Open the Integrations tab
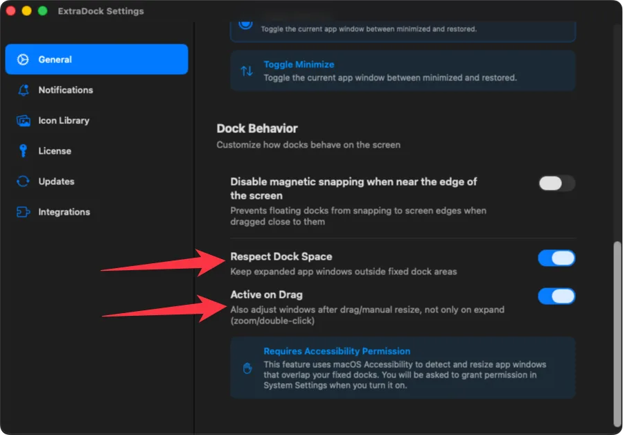 96,212
